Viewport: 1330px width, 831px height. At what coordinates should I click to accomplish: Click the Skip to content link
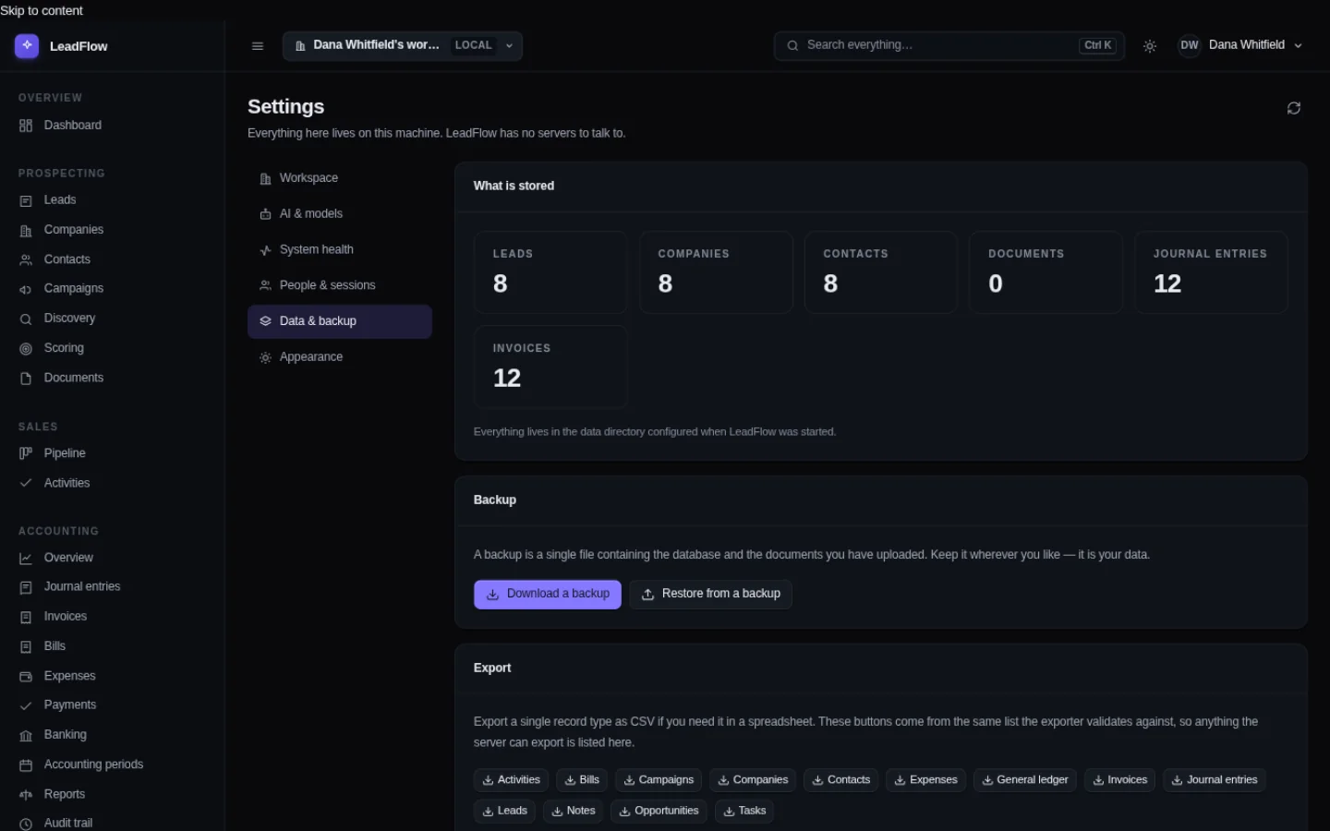tap(42, 10)
